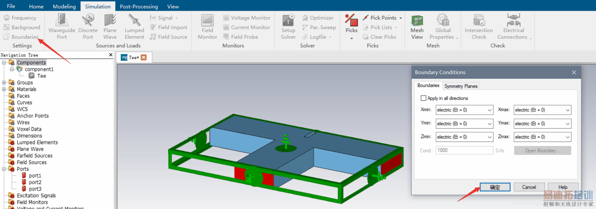This screenshot has height=209, width=596.
Task: Insert a Lumped Element
Action: pos(134,27)
